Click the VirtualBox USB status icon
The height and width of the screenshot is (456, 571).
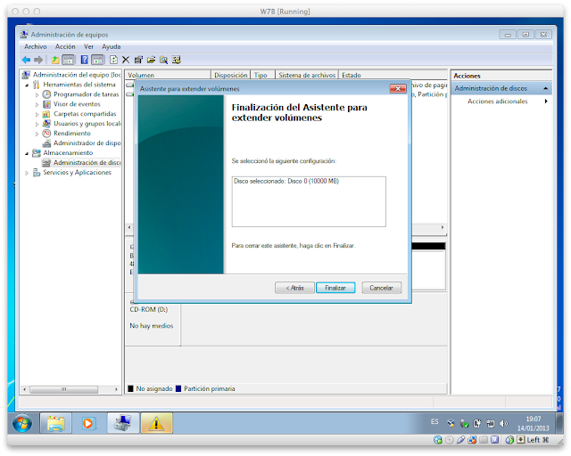tap(461, 440)
